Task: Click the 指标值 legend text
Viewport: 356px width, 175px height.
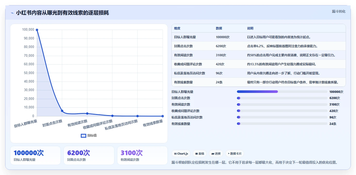Action: (92, 136)
